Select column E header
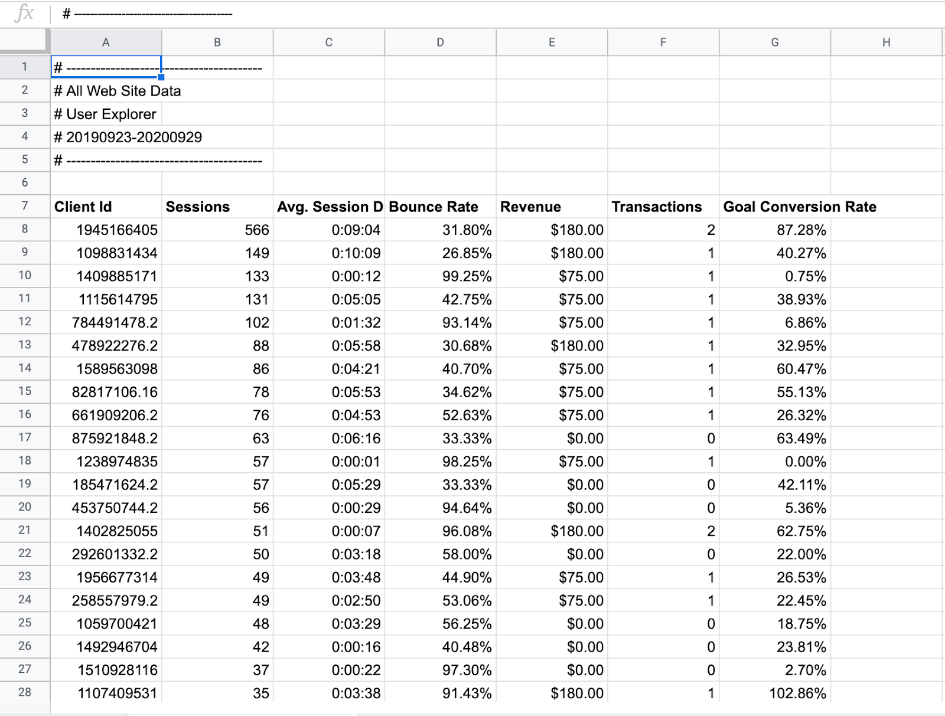The height and width of the screenshot is (716, 945). click(x=552, y=42)
